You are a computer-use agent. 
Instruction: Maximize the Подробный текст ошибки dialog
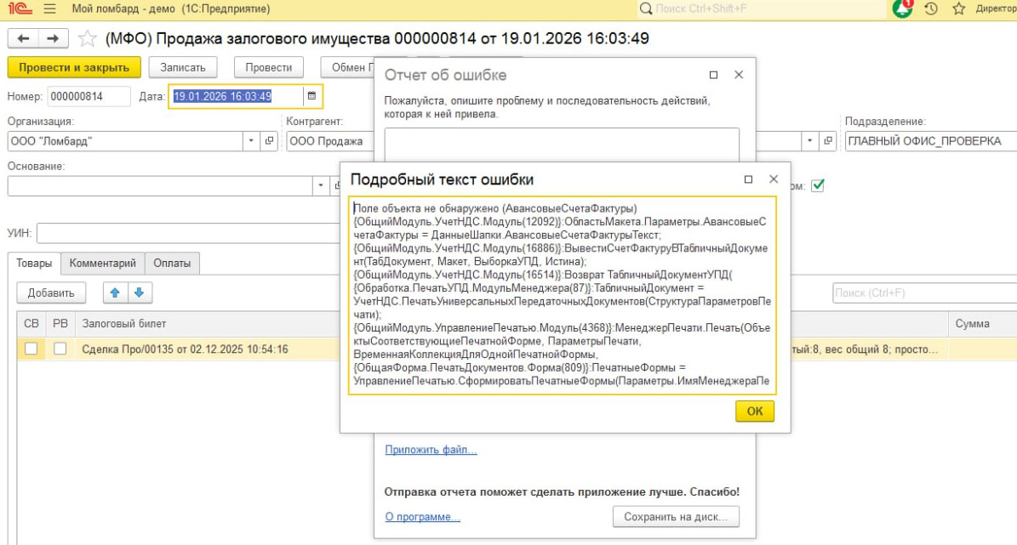coord(748,179)
